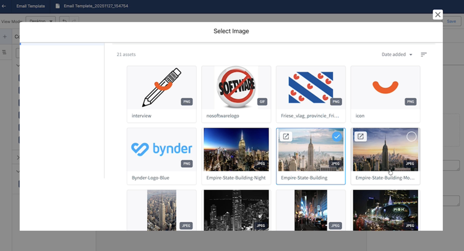Click the back arrow in header

(x=4, y=6)
